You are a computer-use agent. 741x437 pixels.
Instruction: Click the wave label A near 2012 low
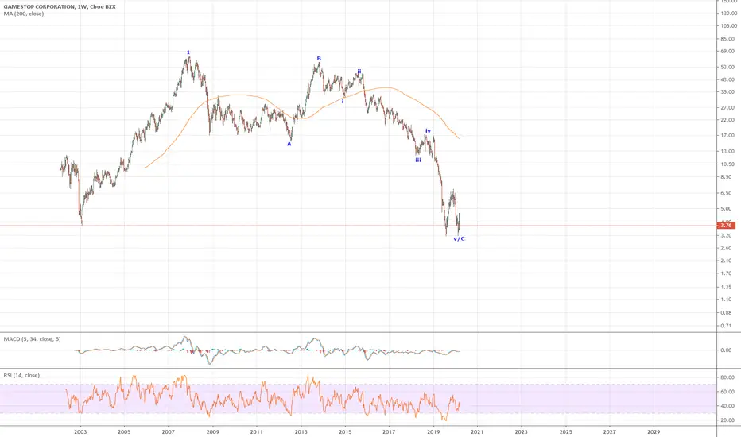point(289,144)
